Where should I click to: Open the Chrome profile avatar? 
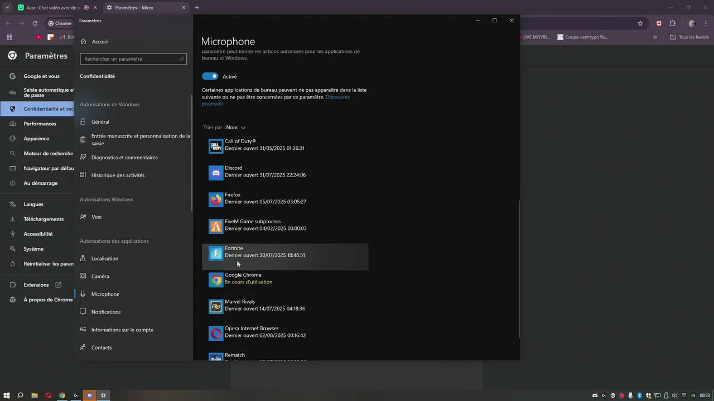pyautogui.click(x=692, y=23)
